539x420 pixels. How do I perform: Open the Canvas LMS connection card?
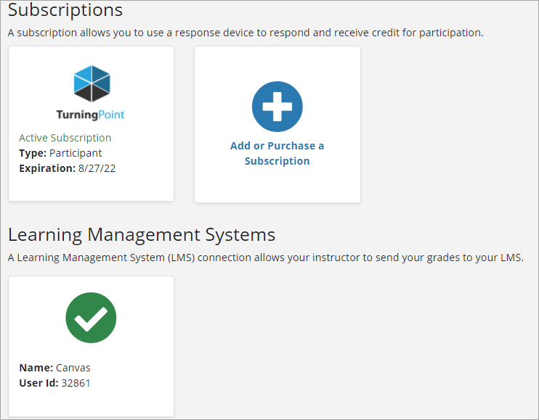(91, 346)
